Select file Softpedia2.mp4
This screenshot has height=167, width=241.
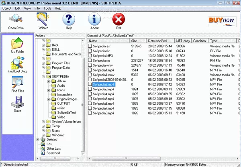(x=104, y=84)
